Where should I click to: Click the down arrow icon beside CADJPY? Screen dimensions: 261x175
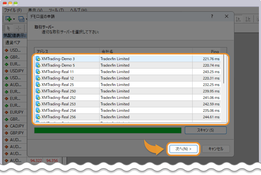pos(7,126)
